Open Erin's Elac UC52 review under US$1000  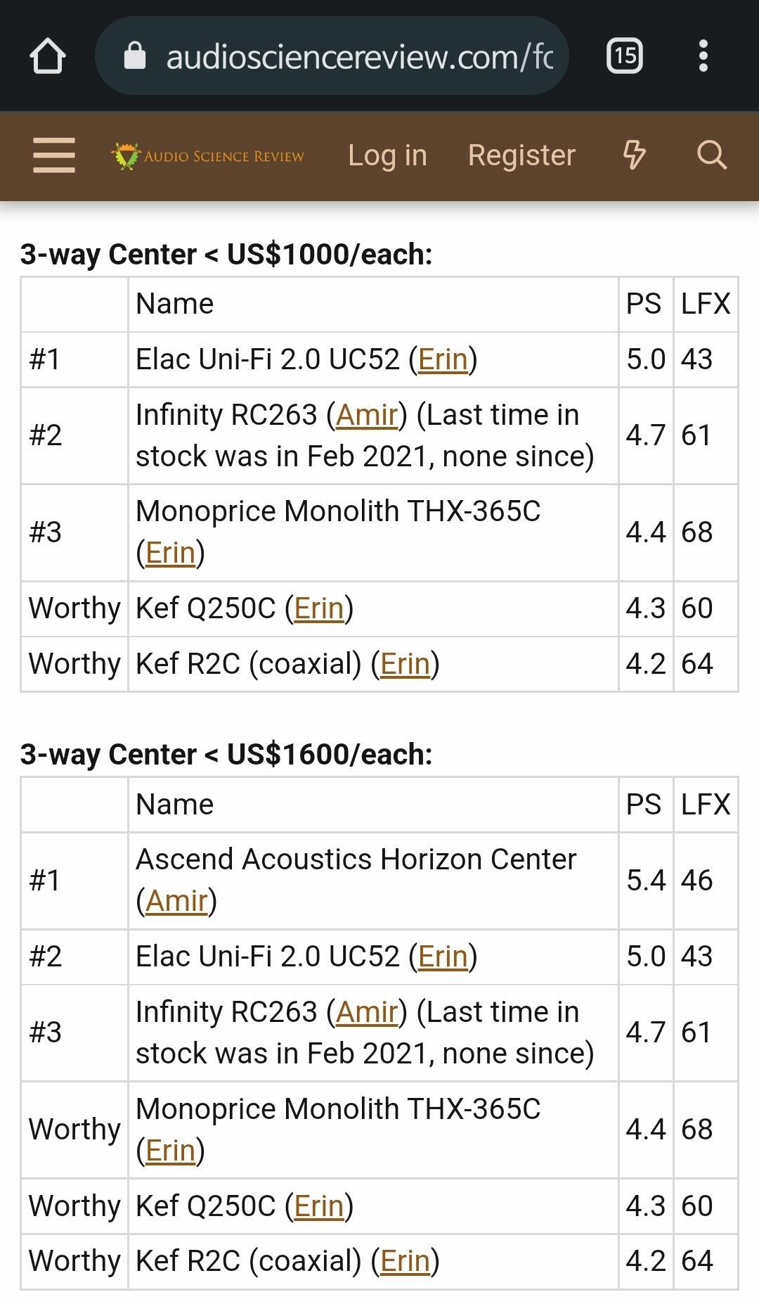443,359
